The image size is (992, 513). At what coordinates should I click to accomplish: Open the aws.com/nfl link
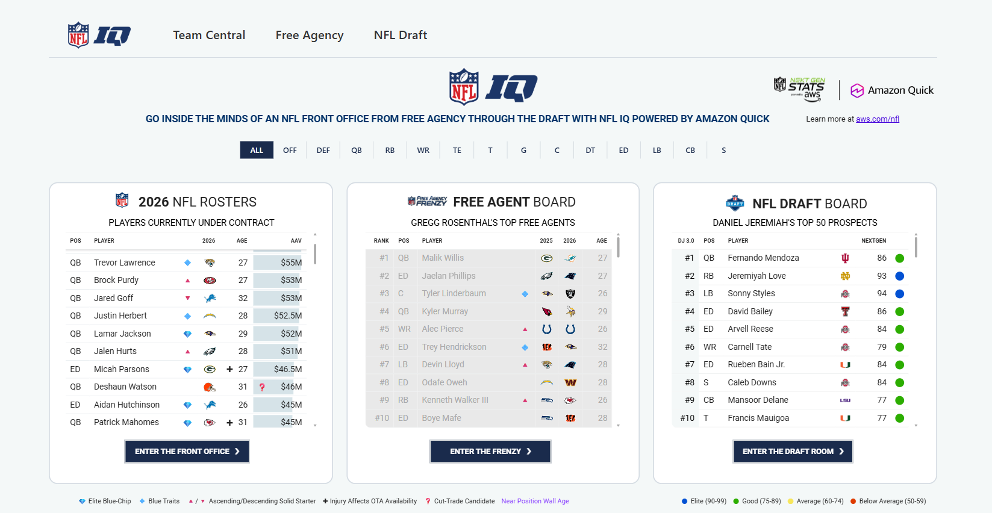(x=878, y=119)
